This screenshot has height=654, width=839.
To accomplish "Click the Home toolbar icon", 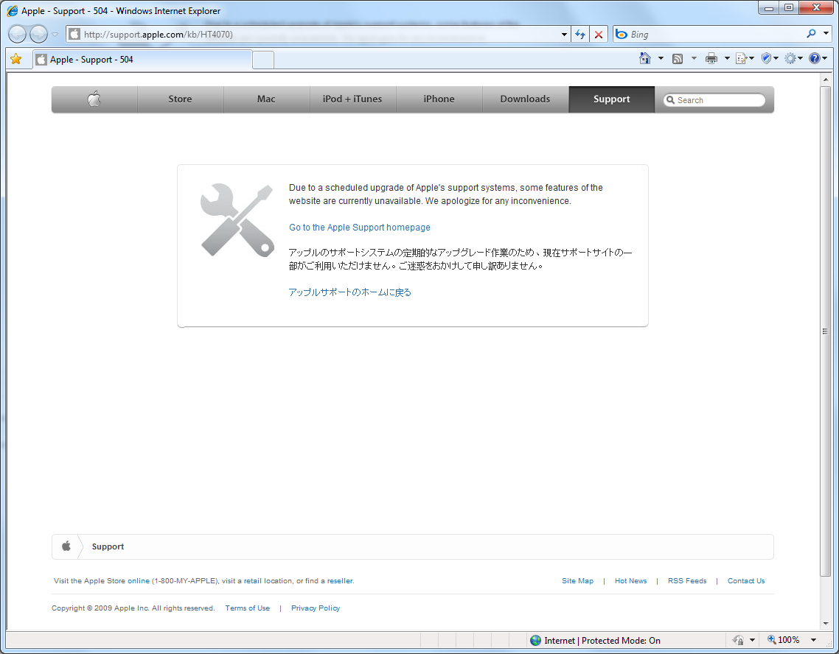I will pos(645,58).
